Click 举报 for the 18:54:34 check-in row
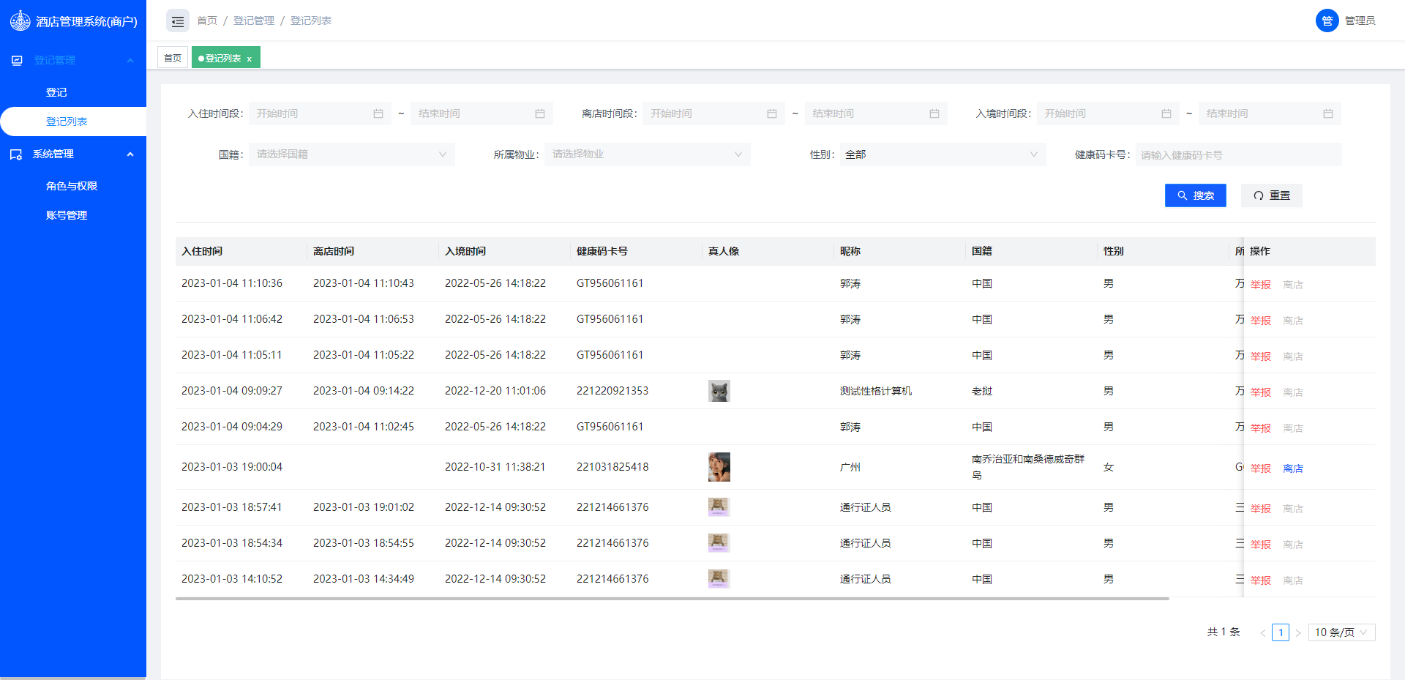The image size is (1405, 680). [x=1261, y=545]
